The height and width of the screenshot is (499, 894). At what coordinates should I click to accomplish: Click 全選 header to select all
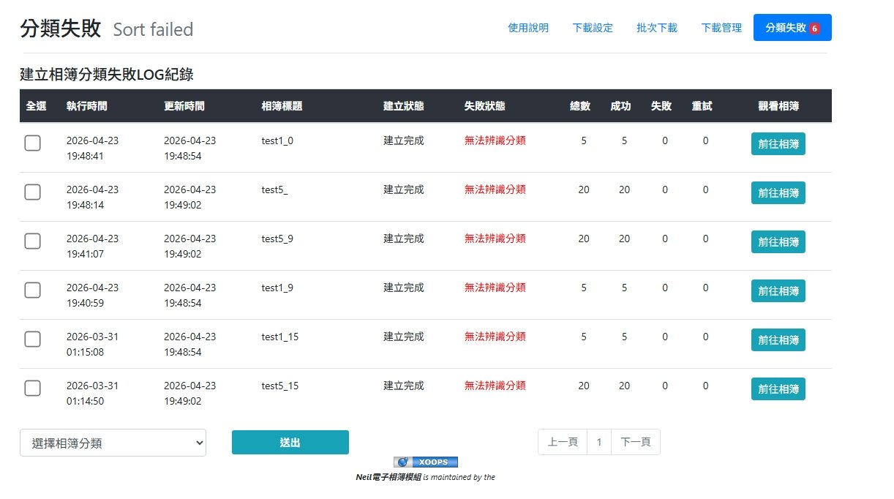[36, 106]
